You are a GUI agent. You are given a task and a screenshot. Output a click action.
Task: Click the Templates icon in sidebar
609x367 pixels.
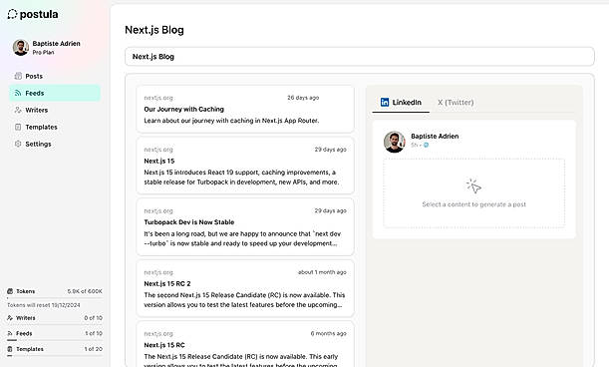18,127
